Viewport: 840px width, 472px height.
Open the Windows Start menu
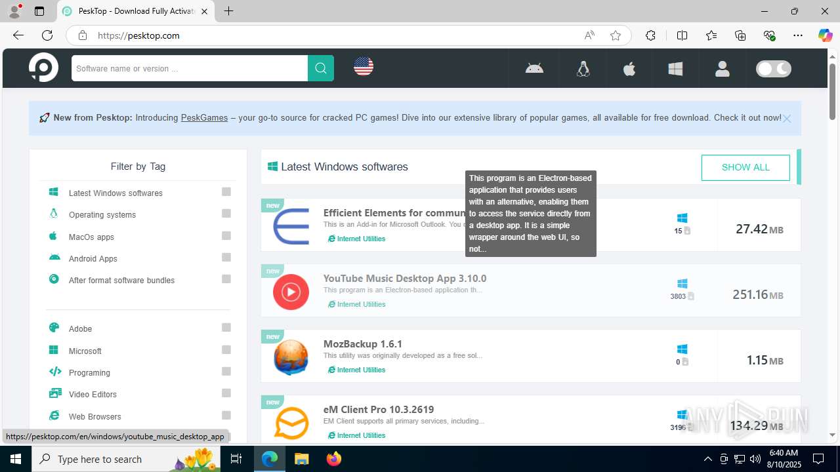coord(16,459)
